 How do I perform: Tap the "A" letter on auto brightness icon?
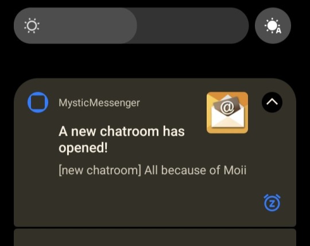tap(278, 31)
